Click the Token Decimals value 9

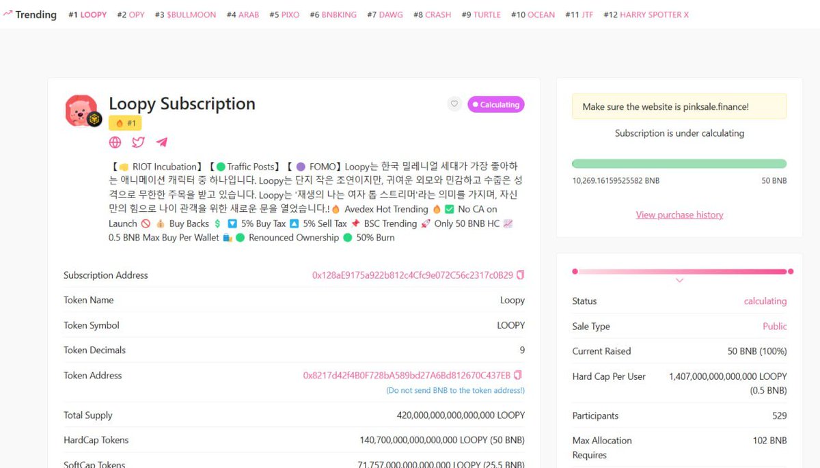[522, 350]
